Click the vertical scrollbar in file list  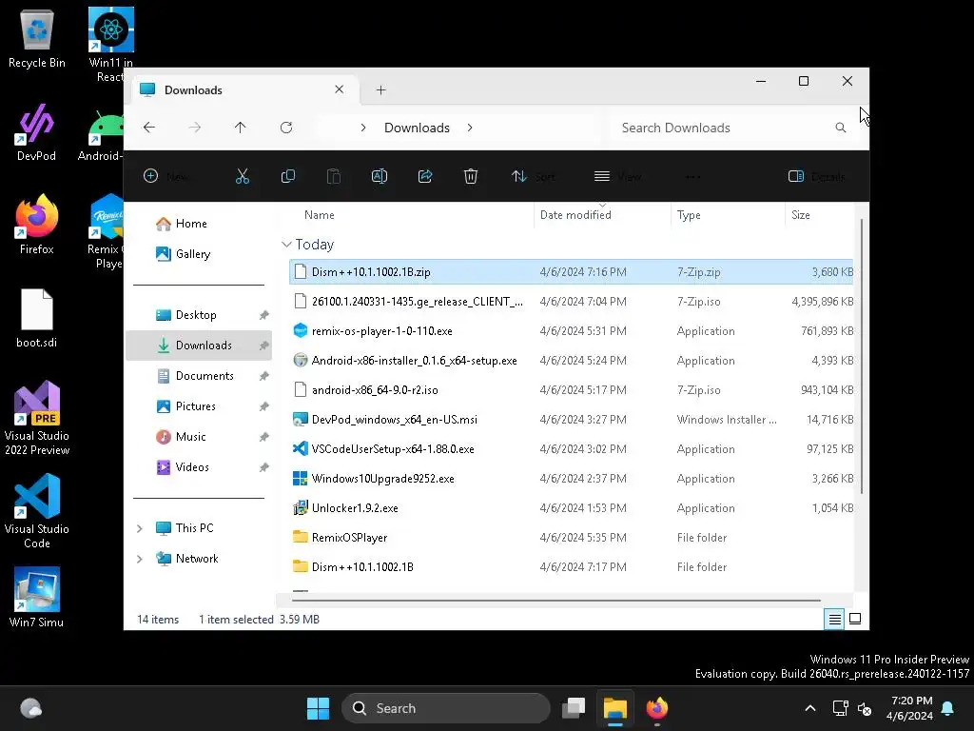coord(861,356)
